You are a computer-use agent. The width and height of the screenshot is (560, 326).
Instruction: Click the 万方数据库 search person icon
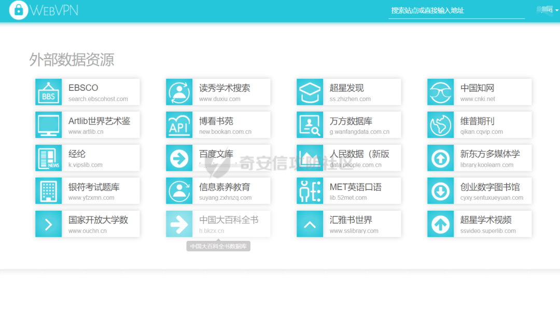[310, 125]
